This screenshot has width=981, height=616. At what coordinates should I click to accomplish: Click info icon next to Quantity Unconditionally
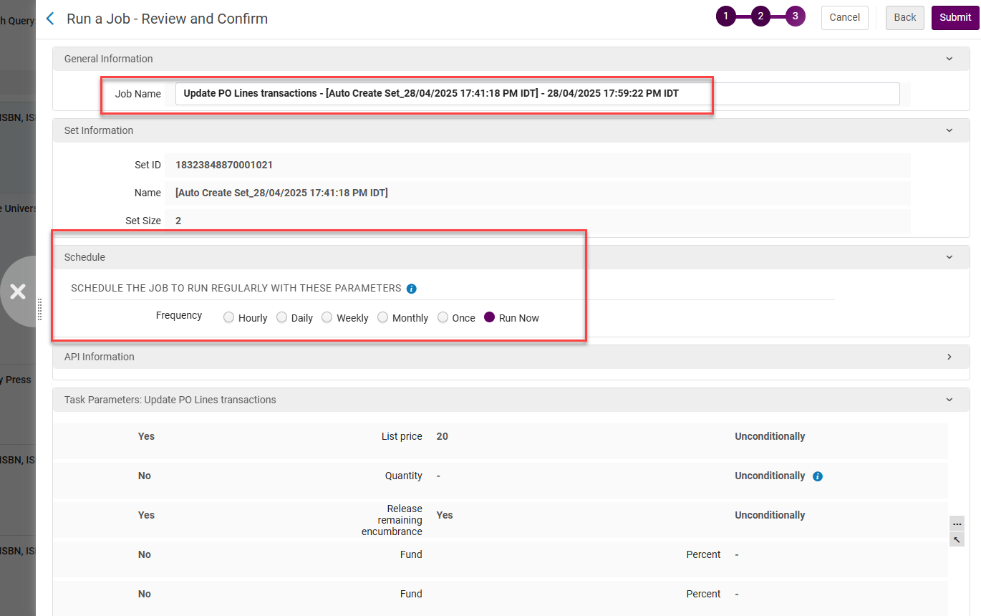pos(818,476)
